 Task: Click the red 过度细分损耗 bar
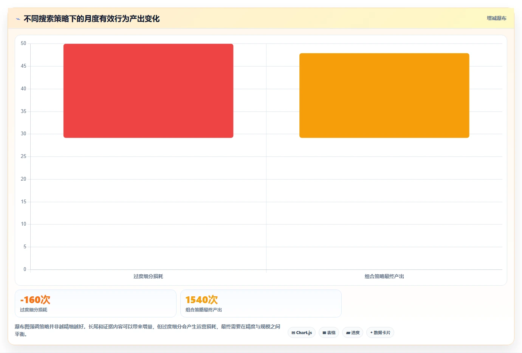point(148,91)
